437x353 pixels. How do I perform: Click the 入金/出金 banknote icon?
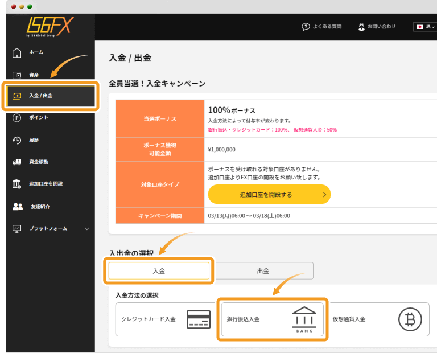pos(17,96)
